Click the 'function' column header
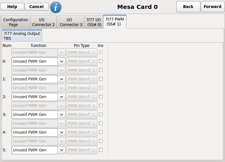The width and height of the screenshot is (225, 162). click(x=39, y=46)
